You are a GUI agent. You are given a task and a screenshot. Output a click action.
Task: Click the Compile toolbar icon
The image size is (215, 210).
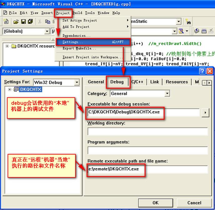pos(197,31)
